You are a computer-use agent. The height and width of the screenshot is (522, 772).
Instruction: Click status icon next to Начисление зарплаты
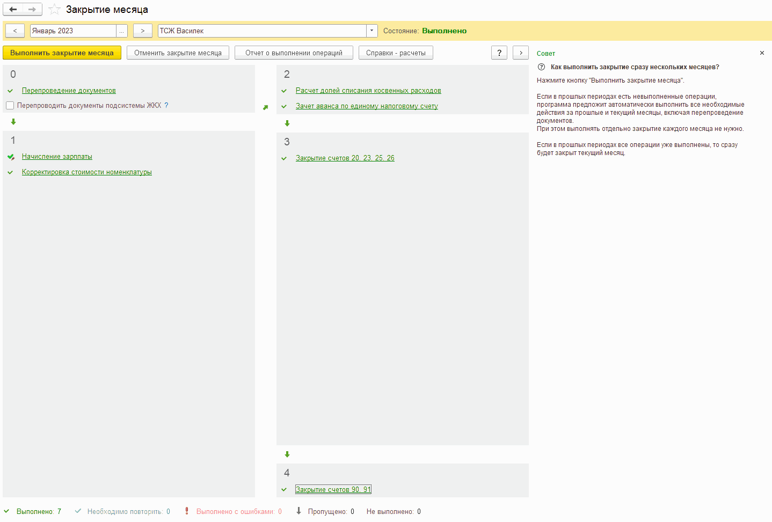point(11,157)
